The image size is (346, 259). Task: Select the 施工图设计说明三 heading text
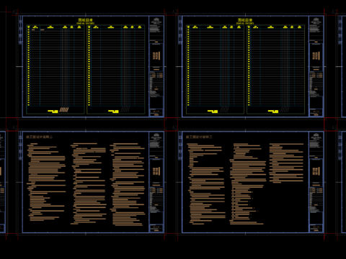click(x=199, y=137)
